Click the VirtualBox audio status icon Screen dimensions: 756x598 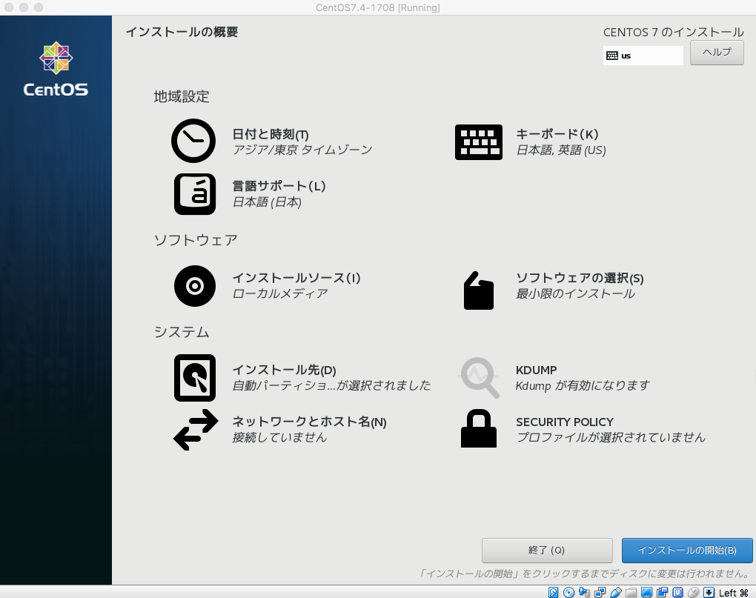tap(584, 592)
